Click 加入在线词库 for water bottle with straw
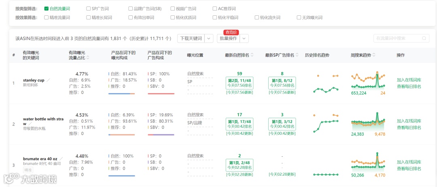This screenshot has width=437, height=187. (x=409, y=121)
